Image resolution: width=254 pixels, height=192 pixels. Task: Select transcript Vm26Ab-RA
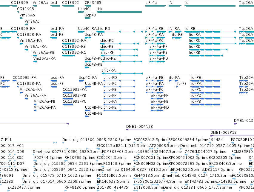tap(31, 41)
